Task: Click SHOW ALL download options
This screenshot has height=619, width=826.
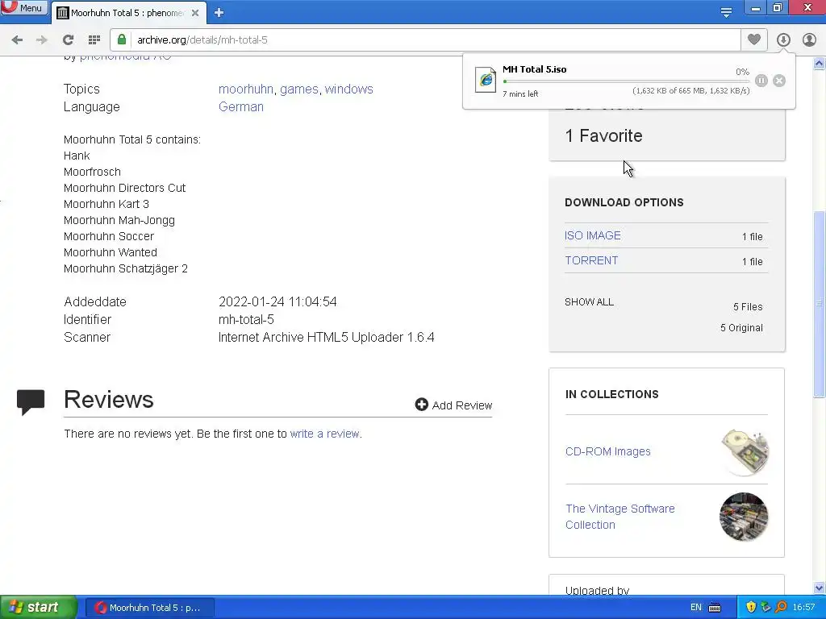Action: point(589,302)
